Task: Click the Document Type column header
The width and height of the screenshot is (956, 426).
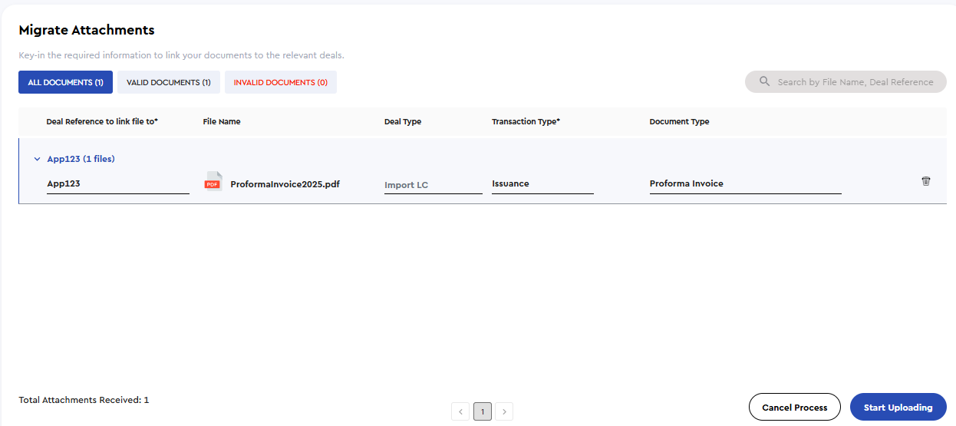Action: [x=679, y=121]
